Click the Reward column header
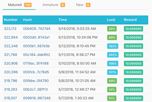Viewport: 152px width, 102px height. click(130, 20)
